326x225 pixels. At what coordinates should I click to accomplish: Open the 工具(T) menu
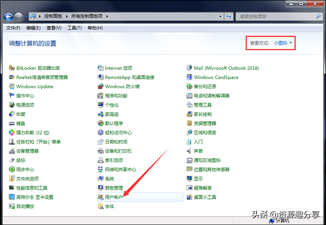point(75,28)
